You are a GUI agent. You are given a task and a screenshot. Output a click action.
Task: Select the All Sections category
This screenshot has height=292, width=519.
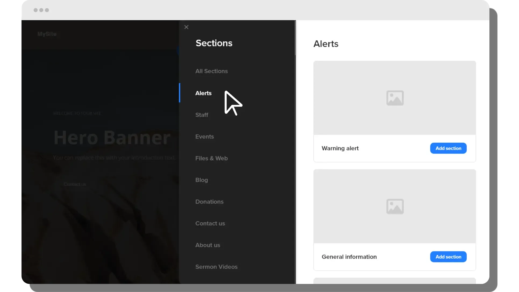(x=211, y=71)
